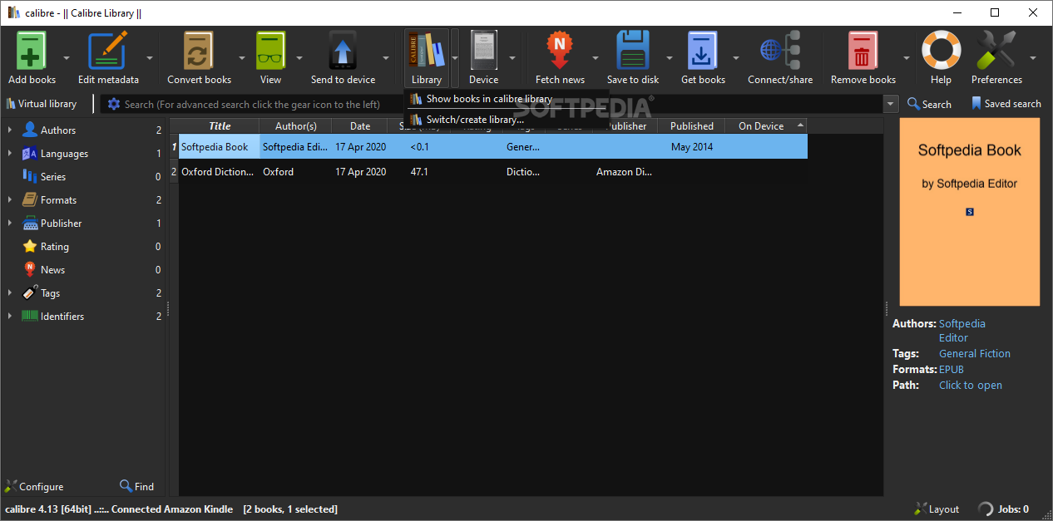Click Softpedia Editor author link
This screenshot has width=1053, height=521.
point(962,331)
